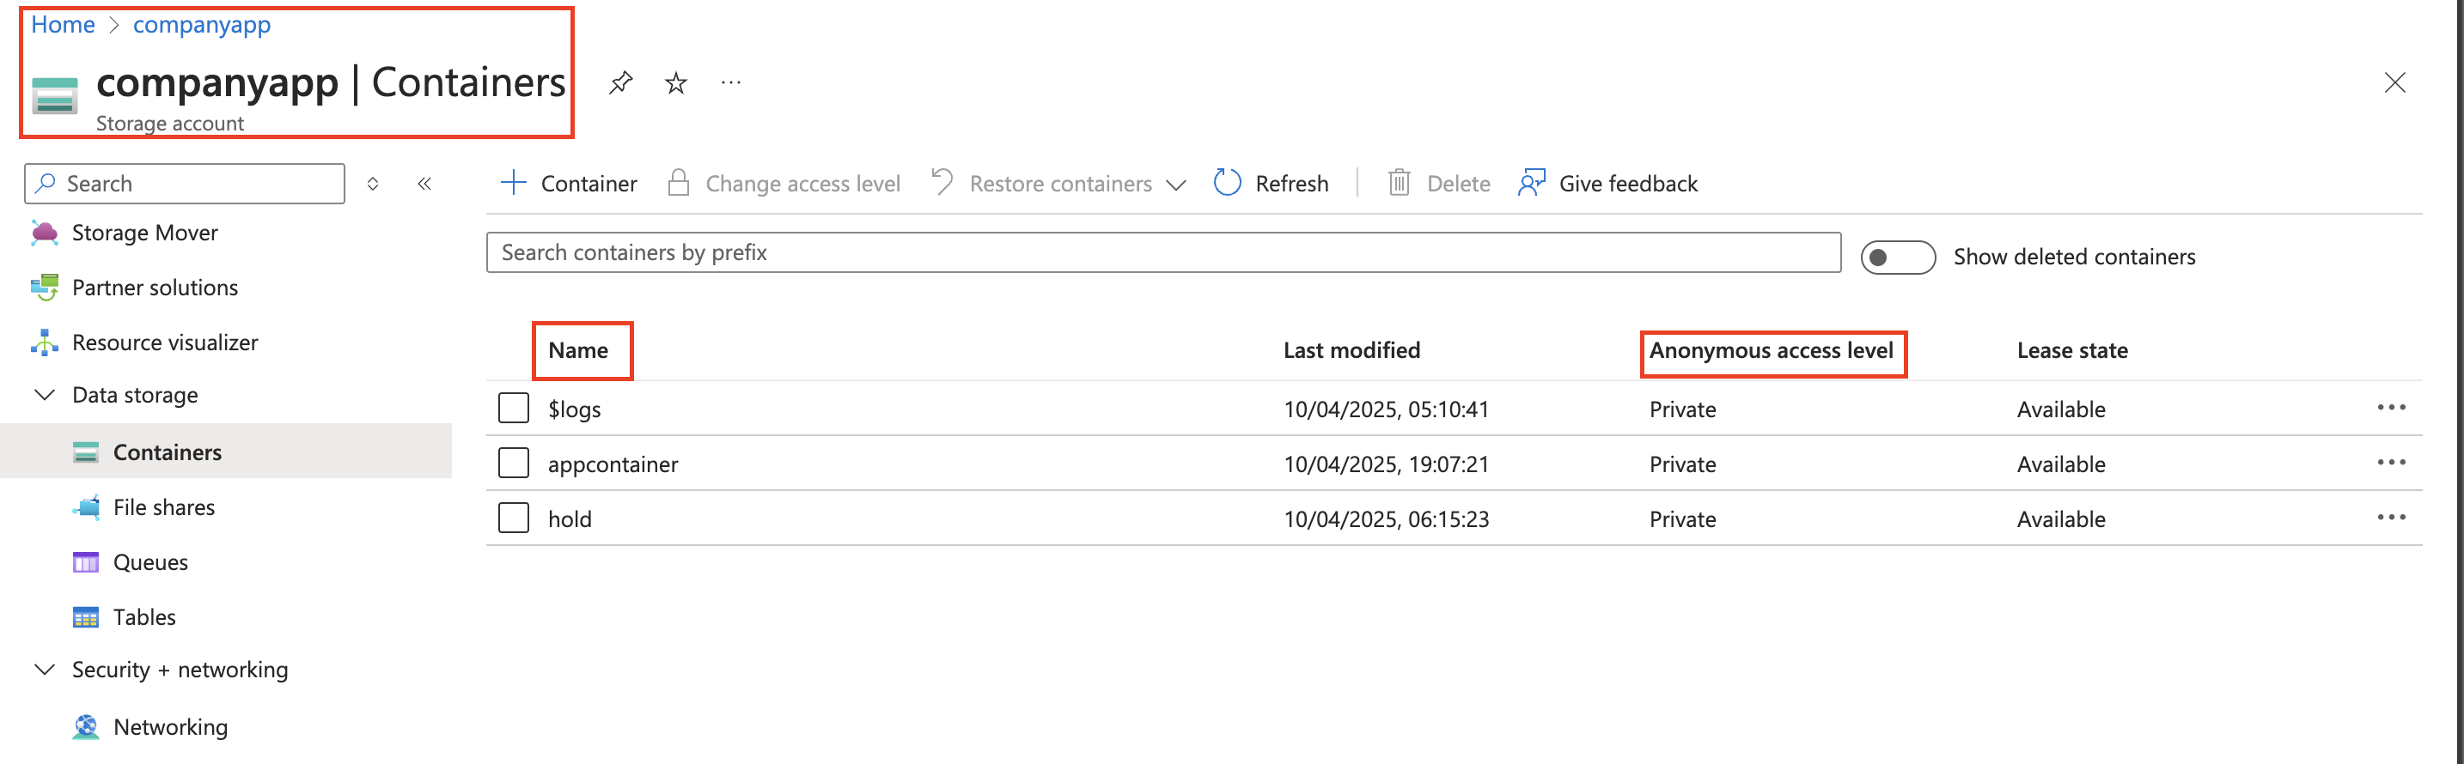Sort by Lease state column header
2464x764 pixels.
pos(2072,350)
